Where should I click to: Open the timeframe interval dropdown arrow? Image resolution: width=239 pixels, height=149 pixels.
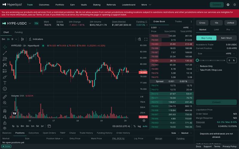16,39
